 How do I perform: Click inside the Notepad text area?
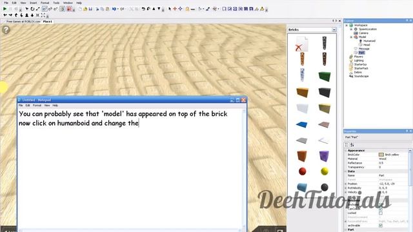pyautogui.click(x=130, y=168)
